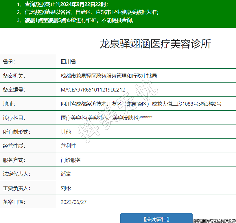Select the 地址 value text

coord(141,104)
